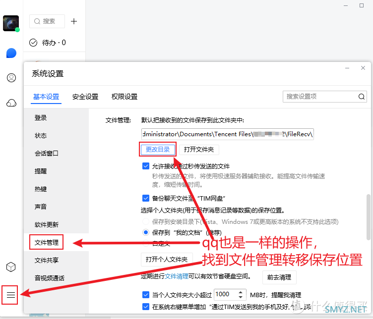Increase the folder size MB value
The height and width of the screenshot is (319, 373).
(x=241, y=292)
